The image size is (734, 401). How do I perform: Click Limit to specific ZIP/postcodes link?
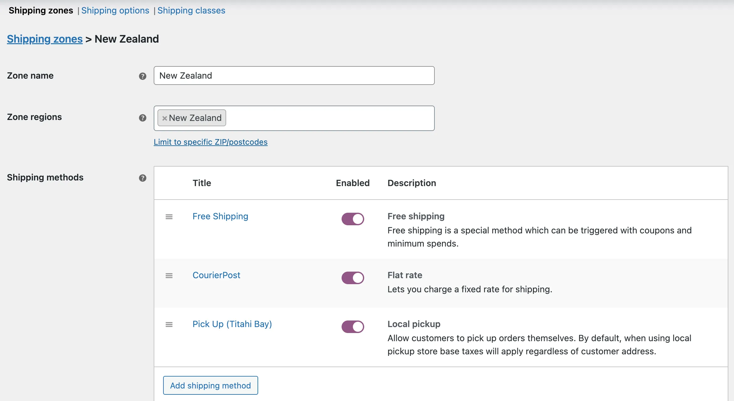point(210,142)
